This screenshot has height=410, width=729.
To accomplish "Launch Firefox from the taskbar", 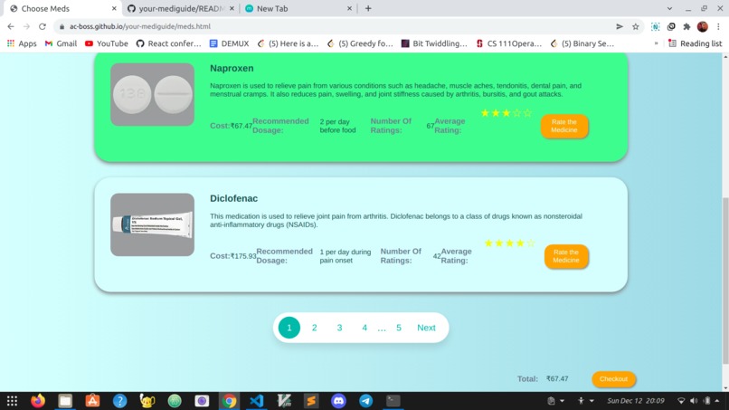I will coord(38,401).
